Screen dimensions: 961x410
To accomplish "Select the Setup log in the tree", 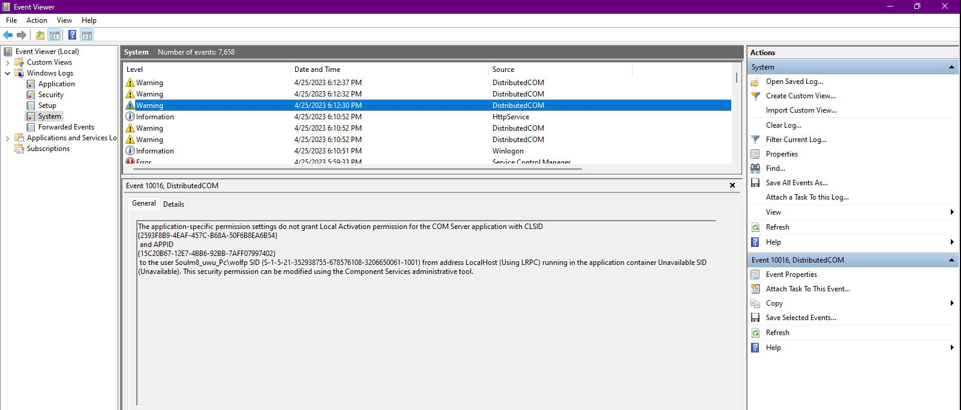I will coord(47,105).
